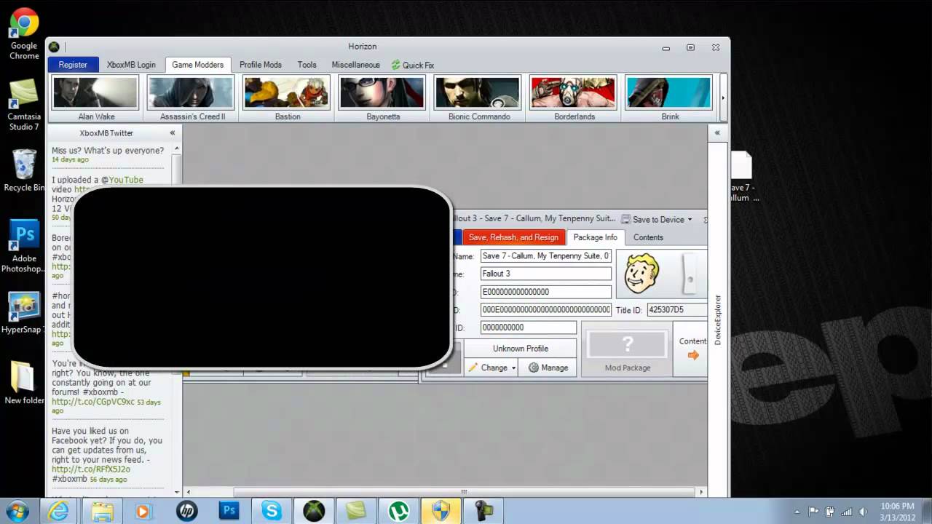The image size is (932, 524).
Task: Switch to the Contents tab
Action: point(648,237)
